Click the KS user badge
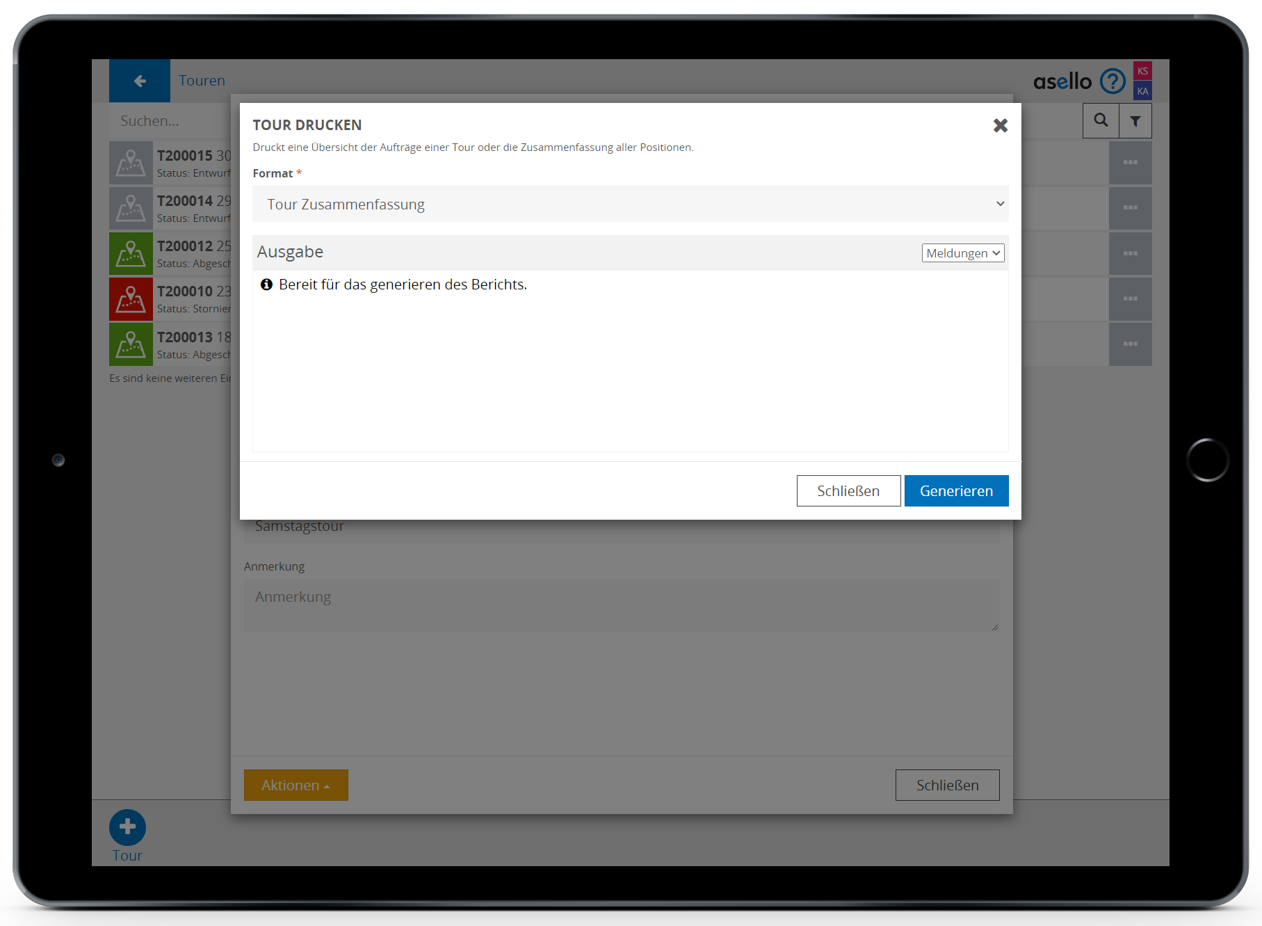This screenshot has width=1262, height=926. [x=1142, y=71]
